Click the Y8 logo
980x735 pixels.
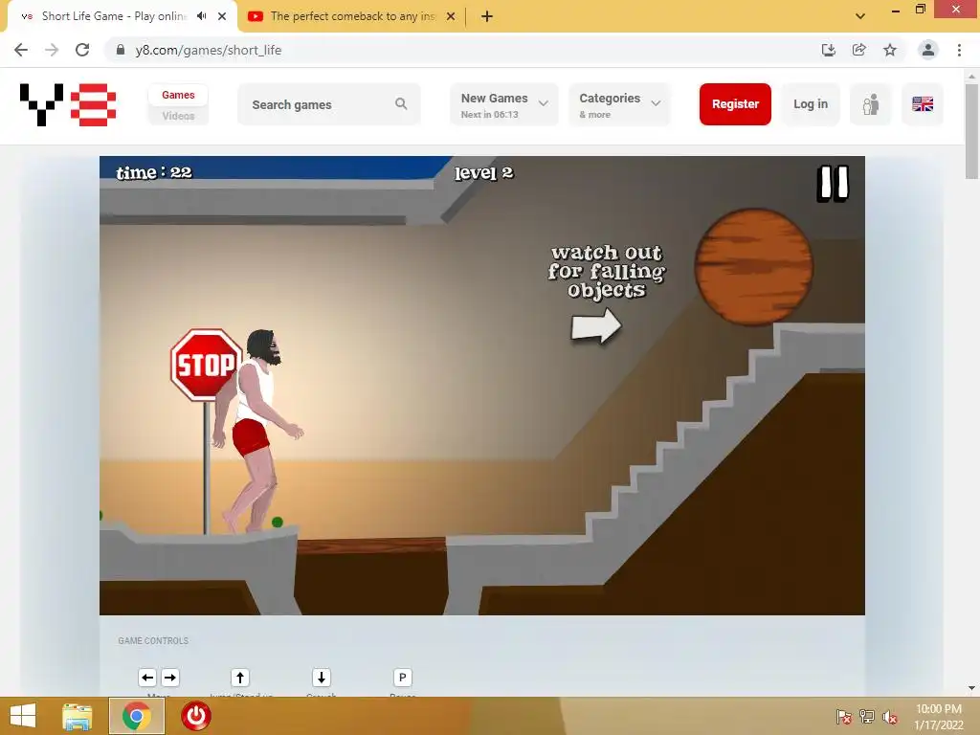point(68,104)
